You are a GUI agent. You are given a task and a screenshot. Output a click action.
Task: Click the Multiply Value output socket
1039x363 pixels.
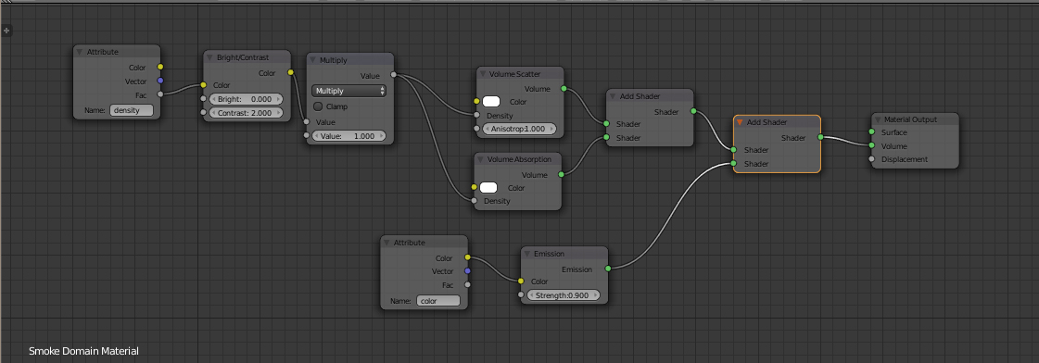[x=394, y=75]
